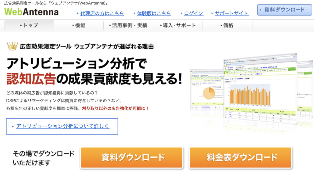Open the 価格 navigation tab
The height and width of the screenshot is (175, 314).
point(227,26)
